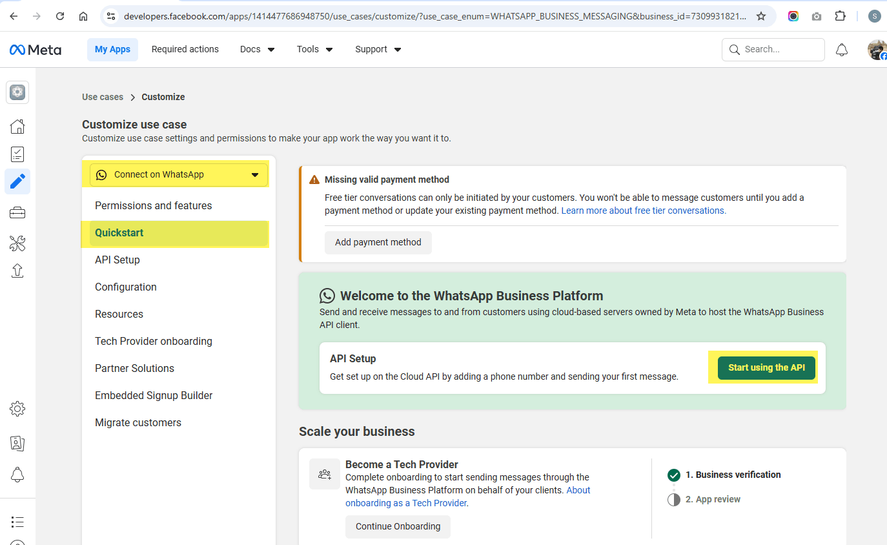Screen dimensions: 887x545
Task: Switch to the My Apps tab
Action: pyautogui.click(x=112, y=49)
